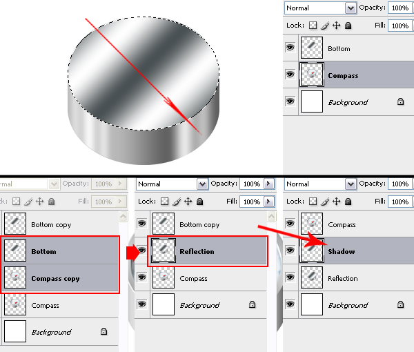Open the blend mode dropdown in top-right panel

tap(351, 8)
